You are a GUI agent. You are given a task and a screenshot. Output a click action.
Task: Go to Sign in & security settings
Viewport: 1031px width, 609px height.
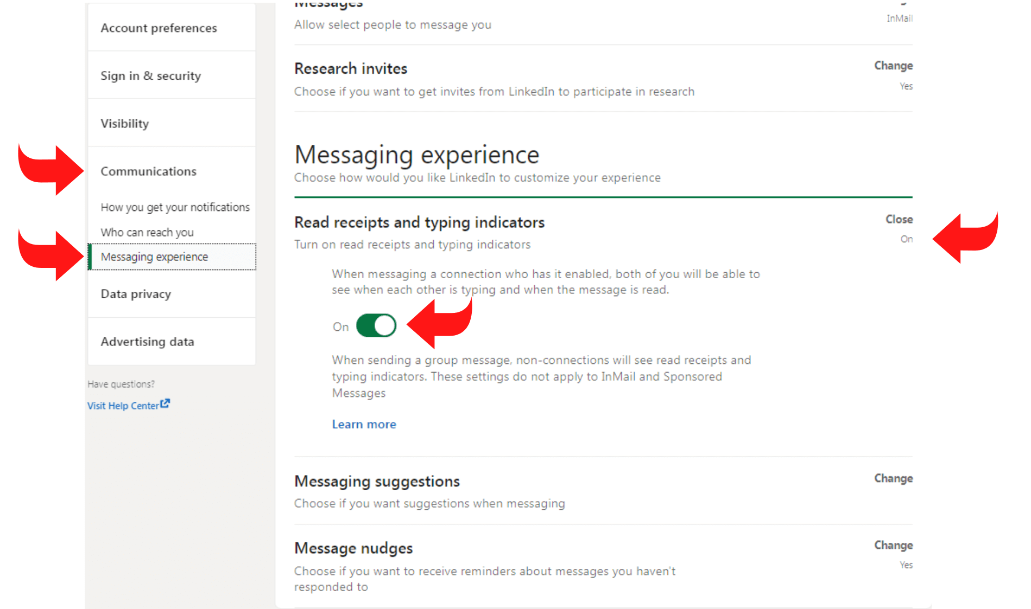pos(150,76)
